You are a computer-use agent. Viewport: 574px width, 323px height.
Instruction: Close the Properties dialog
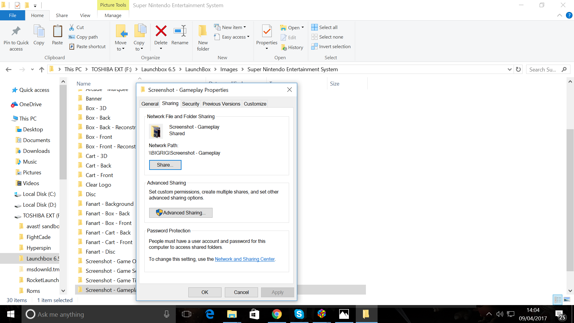point(289,90)
